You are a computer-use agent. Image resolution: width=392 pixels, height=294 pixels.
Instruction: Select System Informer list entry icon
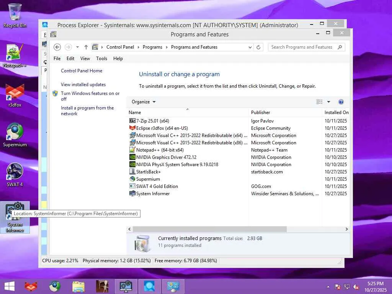click(x=132, y=193)
